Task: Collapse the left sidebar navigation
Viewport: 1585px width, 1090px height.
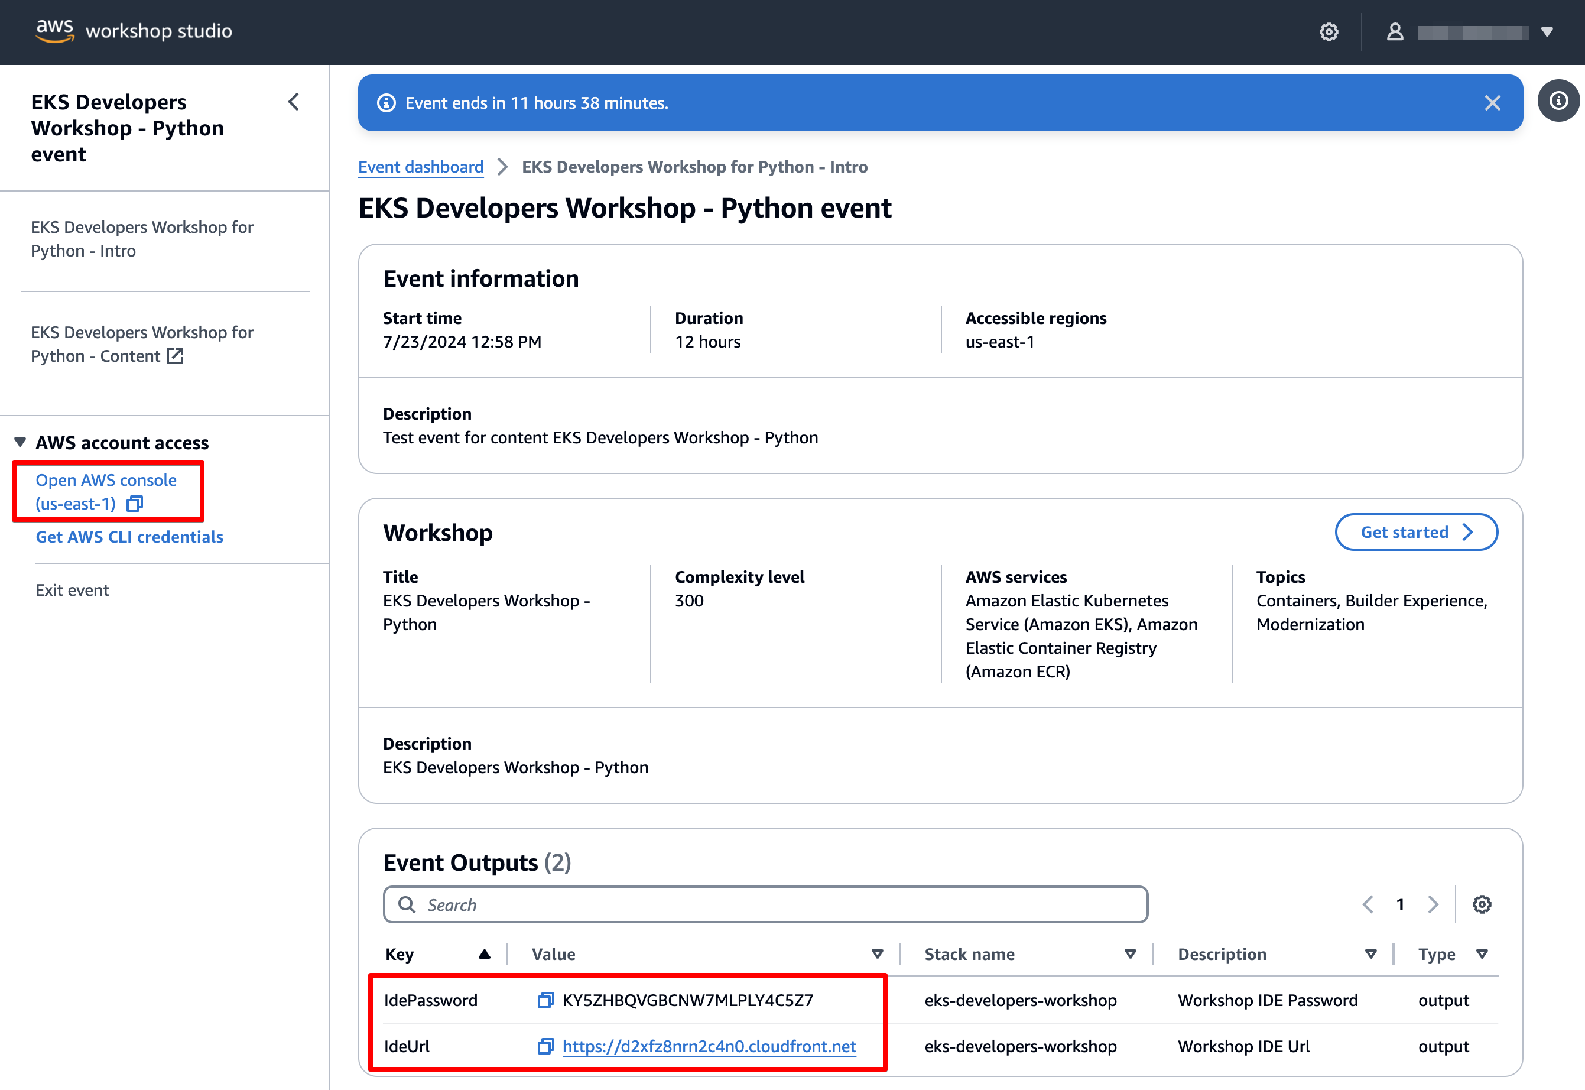Action: tap(294, 102)
